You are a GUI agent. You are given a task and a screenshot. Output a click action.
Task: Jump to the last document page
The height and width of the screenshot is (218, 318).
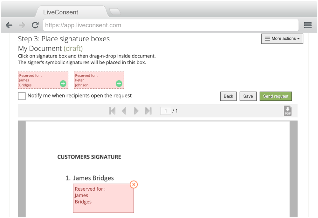[148, 111]
